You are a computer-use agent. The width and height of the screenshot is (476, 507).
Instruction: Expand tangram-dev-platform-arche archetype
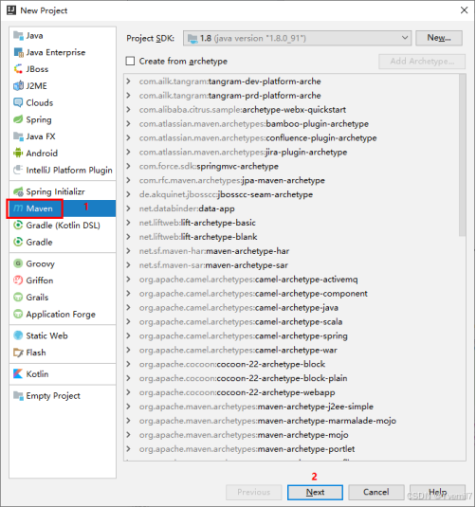(128, 81)
